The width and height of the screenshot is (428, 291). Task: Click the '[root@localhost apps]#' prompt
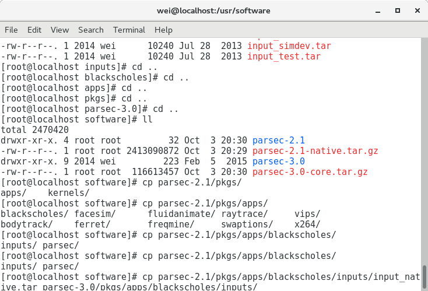point(58,88)
